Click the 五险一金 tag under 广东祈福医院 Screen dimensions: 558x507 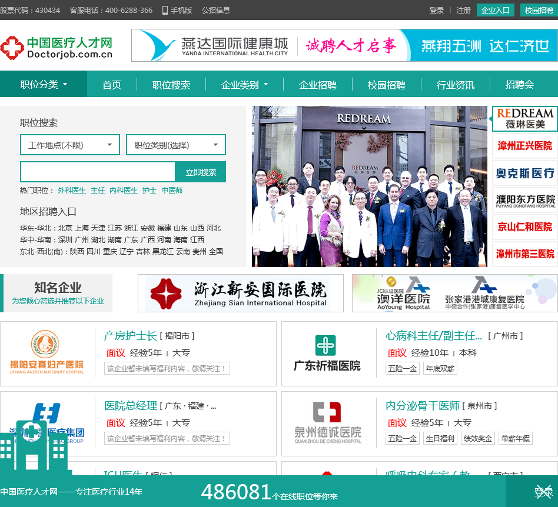(403, 369)
